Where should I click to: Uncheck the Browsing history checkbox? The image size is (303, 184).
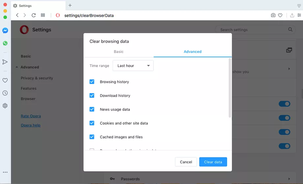point(92,82)
